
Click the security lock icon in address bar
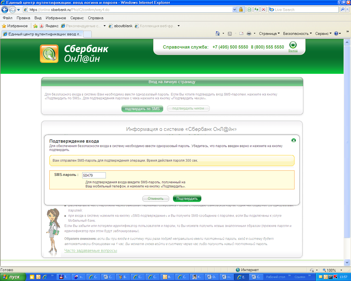pos(241,10)
